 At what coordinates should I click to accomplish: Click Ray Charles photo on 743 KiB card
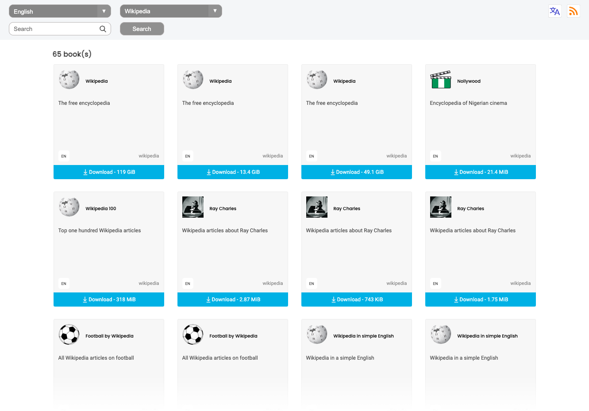click(x=317, y=207)
